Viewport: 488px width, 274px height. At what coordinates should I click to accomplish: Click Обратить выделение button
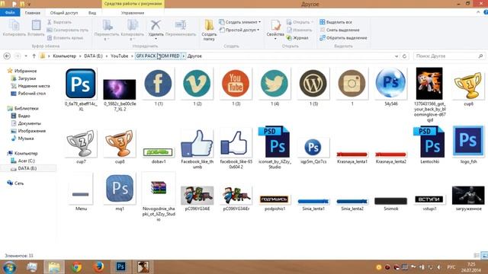tap(343, 37)
